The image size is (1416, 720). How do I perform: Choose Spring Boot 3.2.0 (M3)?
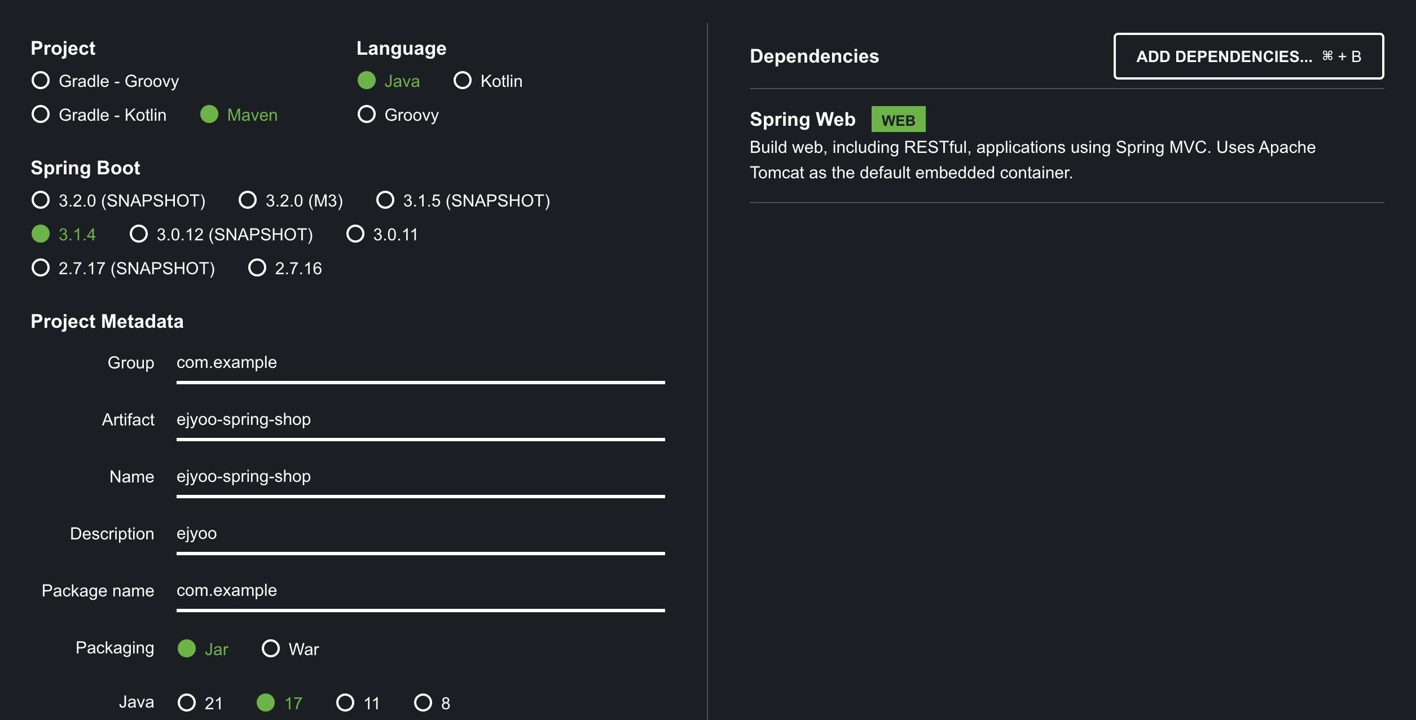click(248, 200)
